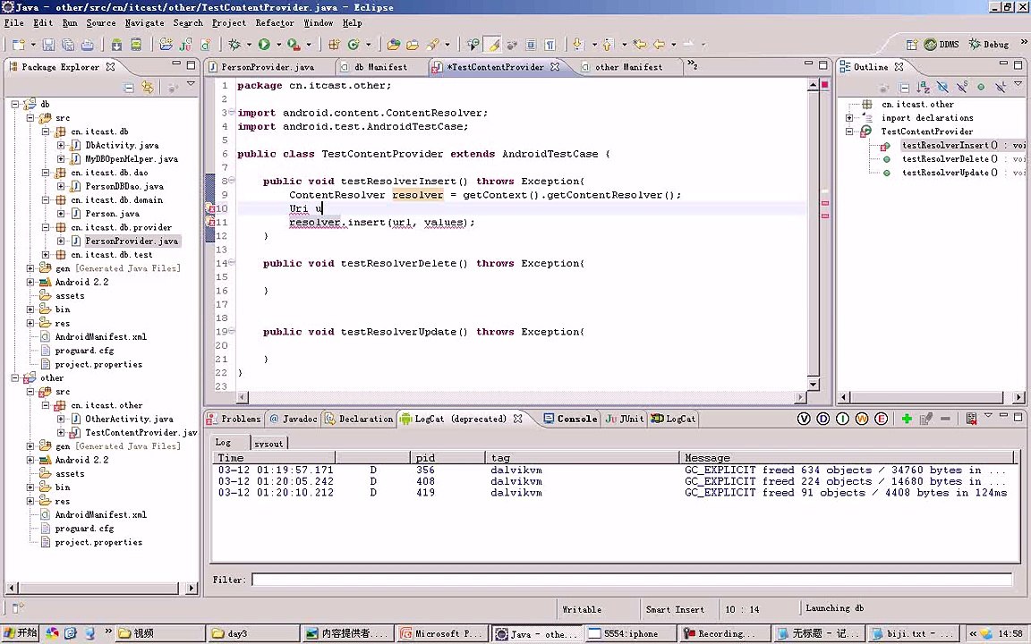Click the New Java Package icon
The height and width of the screenshot is (644, 1031).
pyautogui.click(x=334, y=45)
